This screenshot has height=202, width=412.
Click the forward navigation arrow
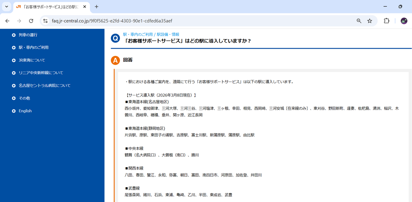coord(19,21)
